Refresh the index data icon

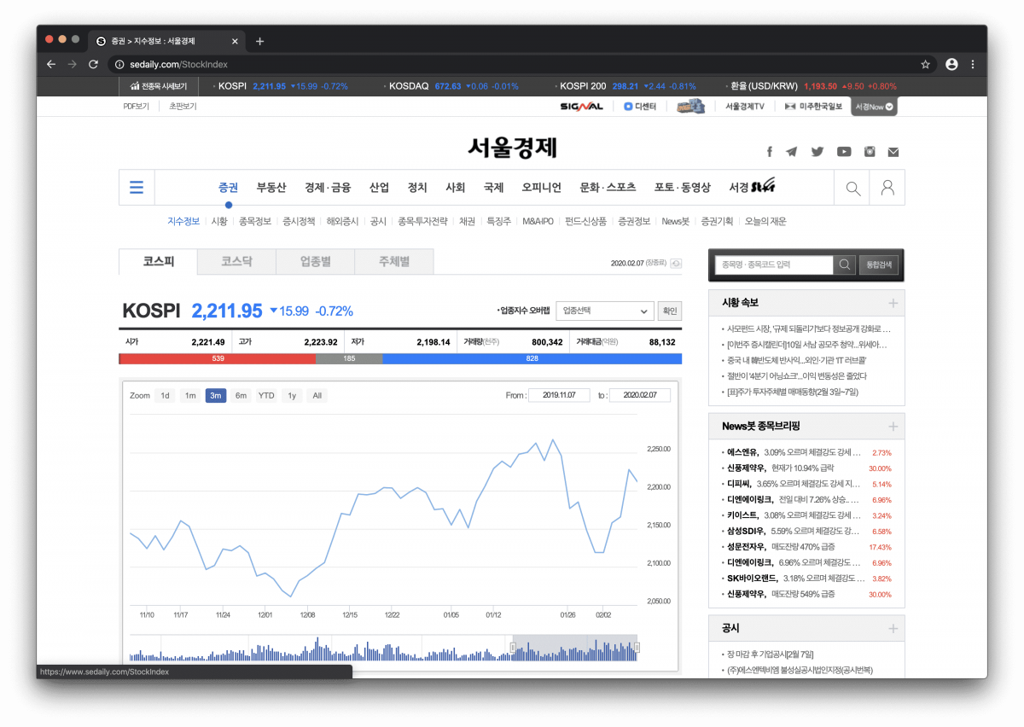pos(677,264)
